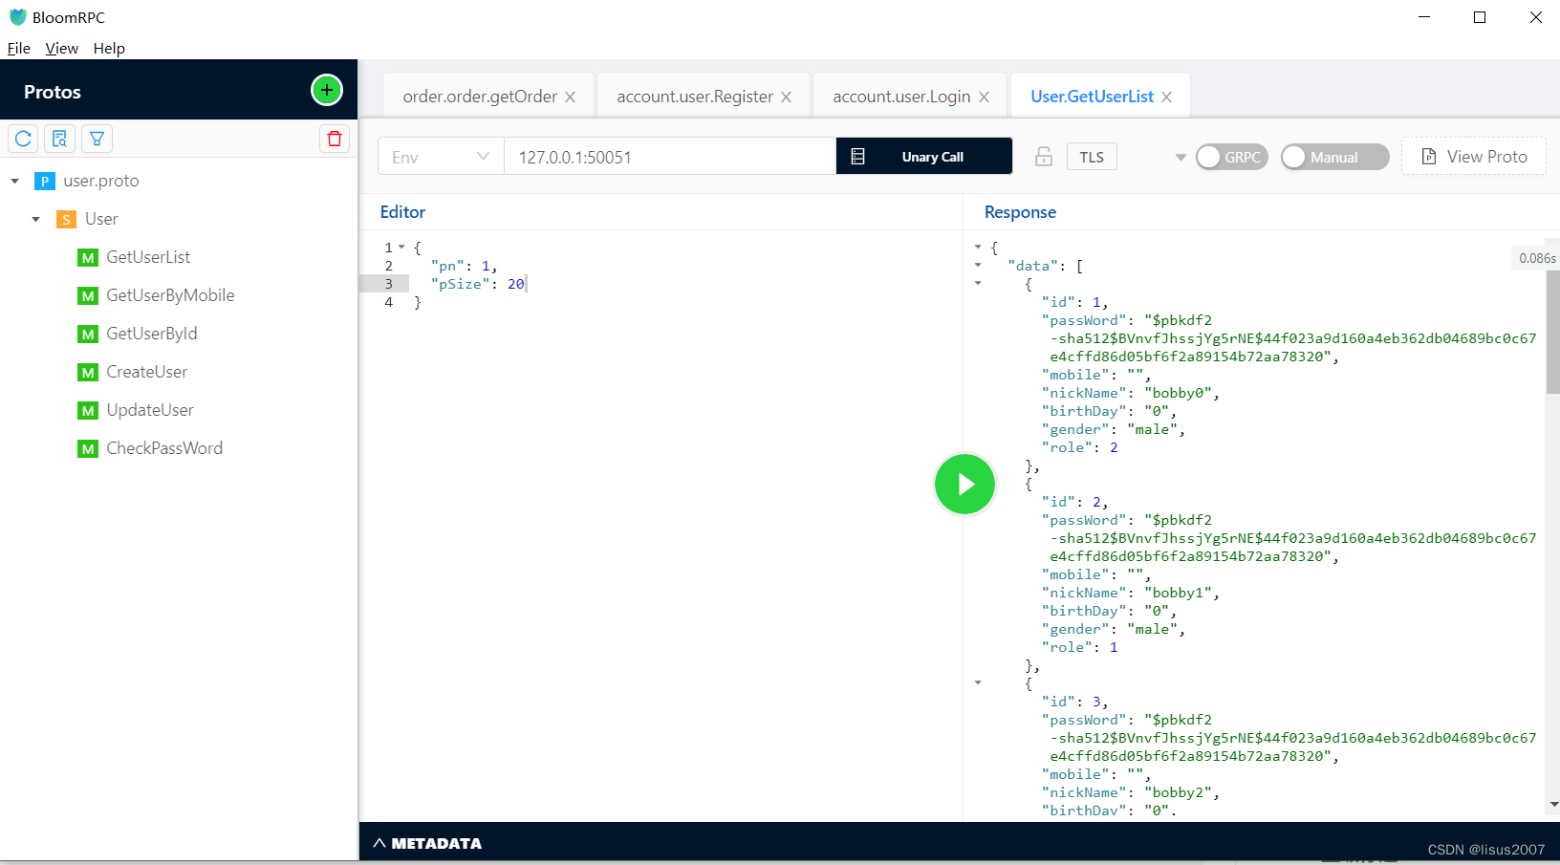This screenshot has width=1560, height=865.
Task: Toggle the Manual switch
Action: coord(1334,157)
